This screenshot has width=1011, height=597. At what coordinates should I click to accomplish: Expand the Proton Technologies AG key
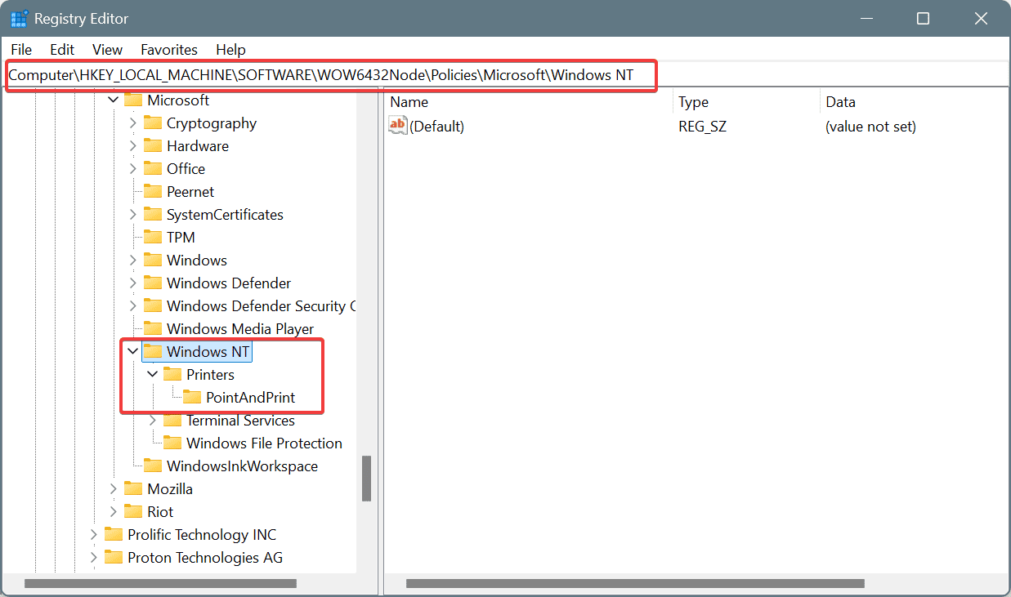click(x=94, y=557)
